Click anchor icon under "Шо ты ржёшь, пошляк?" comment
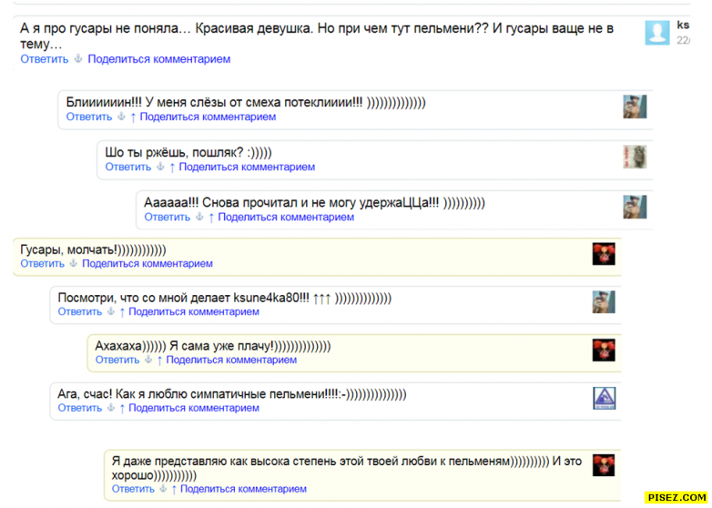The height and width of the screenshot is (508, 712). [x=160, y=168]
